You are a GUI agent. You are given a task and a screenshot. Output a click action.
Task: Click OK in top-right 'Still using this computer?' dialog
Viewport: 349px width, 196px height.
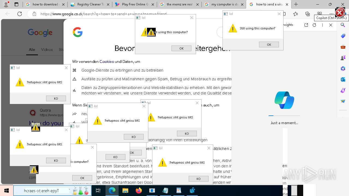pos(269,45)
